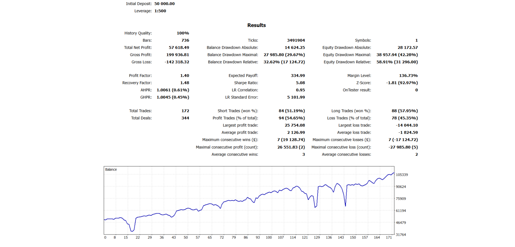This screenshot has height=247, width=515.
Task: Select the Sharpe Ratio value 5.08
Action: tap(300, 83)
